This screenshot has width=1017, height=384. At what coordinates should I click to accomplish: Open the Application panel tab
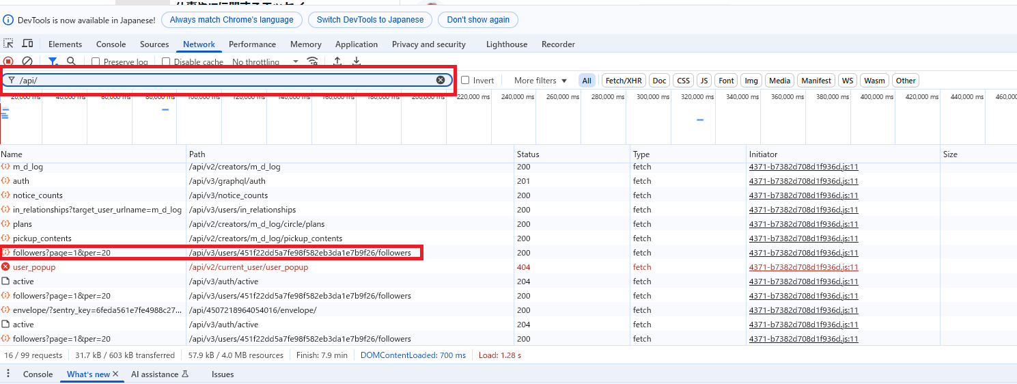click(356, 44)
